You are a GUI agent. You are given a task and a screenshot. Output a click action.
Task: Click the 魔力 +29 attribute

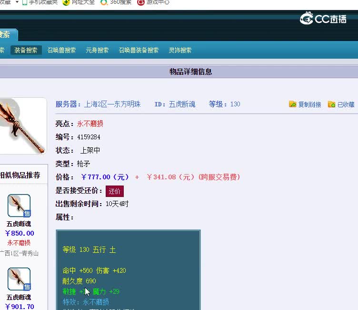click(106, 291)
